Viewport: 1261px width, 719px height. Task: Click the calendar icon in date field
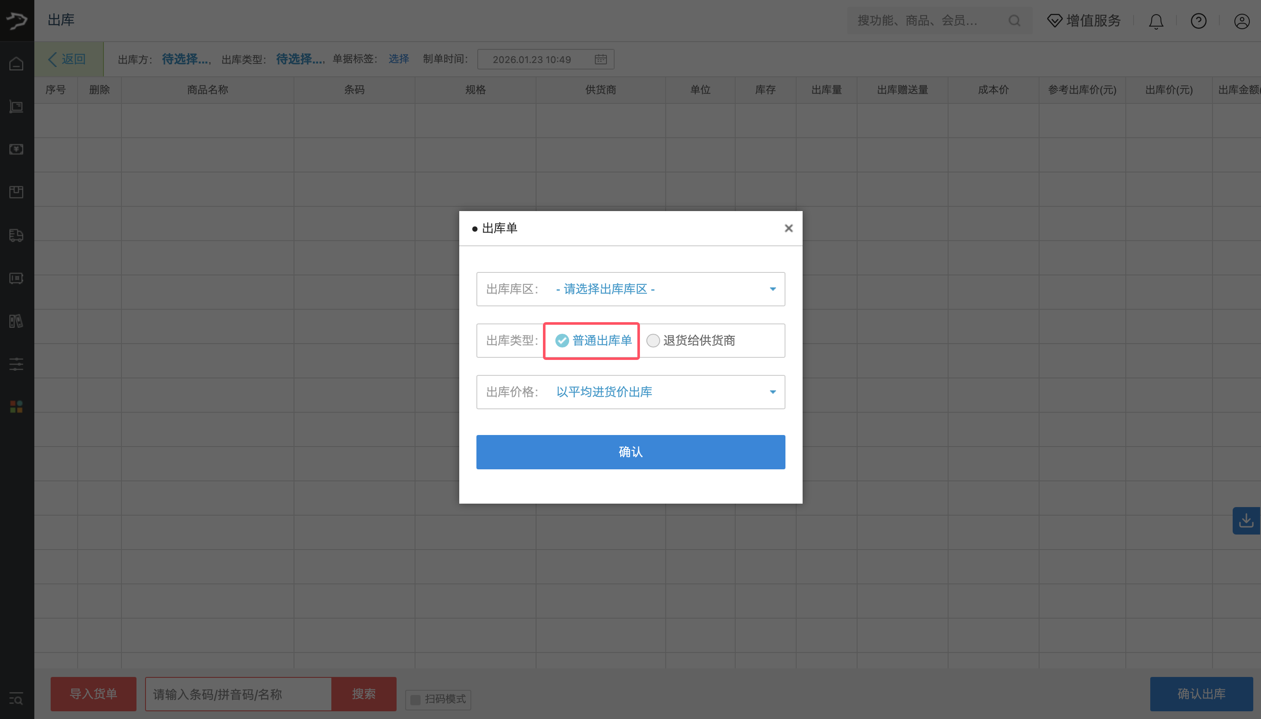click(600, 59)
